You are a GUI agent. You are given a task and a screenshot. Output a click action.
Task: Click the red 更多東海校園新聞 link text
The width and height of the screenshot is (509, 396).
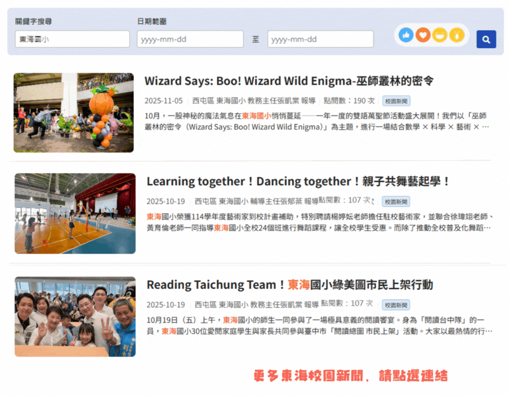point(350,376)
